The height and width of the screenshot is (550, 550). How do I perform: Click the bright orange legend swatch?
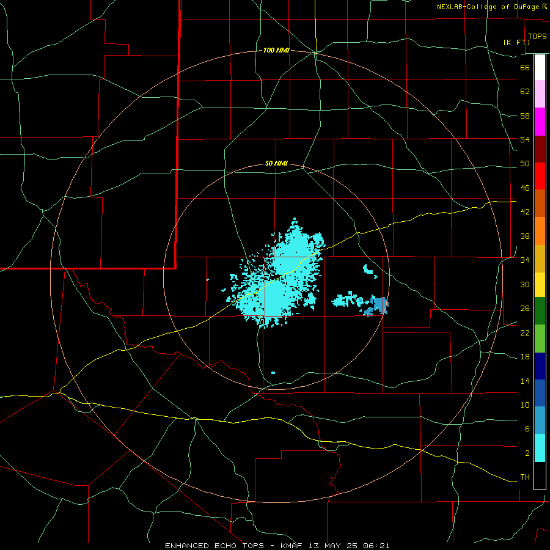(x=540, y=231)
